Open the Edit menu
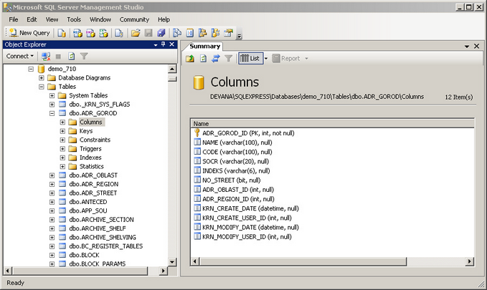This screenshot has height=290, width=487. click(32, 19)
